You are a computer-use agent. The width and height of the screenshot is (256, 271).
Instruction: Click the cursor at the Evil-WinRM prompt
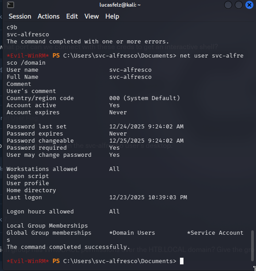point(182,261)
